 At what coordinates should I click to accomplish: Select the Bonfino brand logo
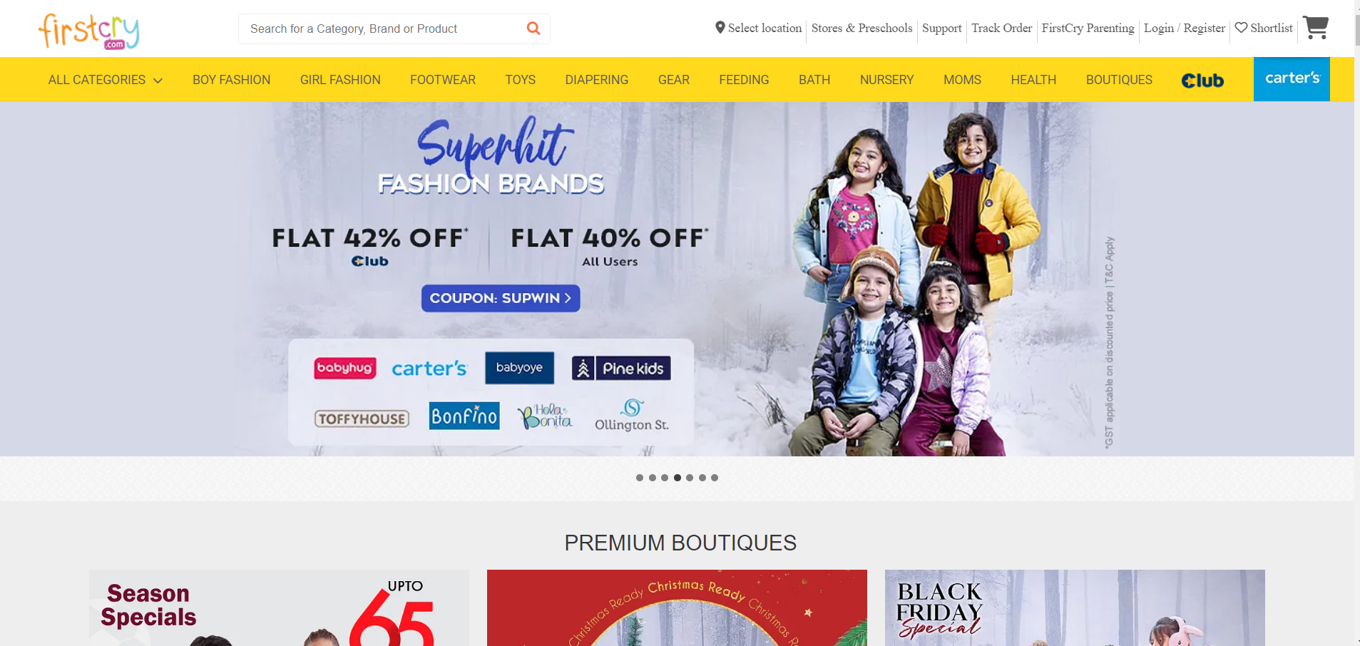pos(464,416)
